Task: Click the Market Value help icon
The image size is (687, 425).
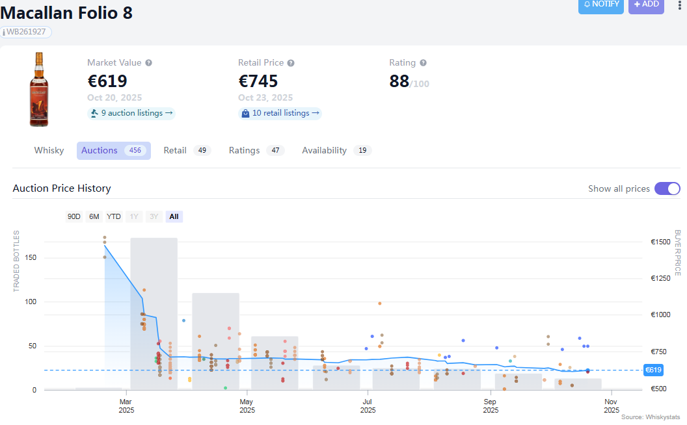Action: coord(149,63)
